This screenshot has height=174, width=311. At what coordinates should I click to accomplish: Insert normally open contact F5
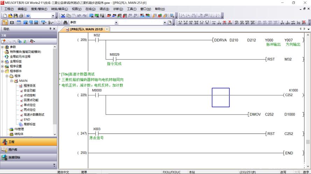tap(180, 23)
